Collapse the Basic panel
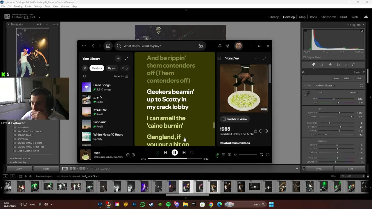 [x=364, y=72]
